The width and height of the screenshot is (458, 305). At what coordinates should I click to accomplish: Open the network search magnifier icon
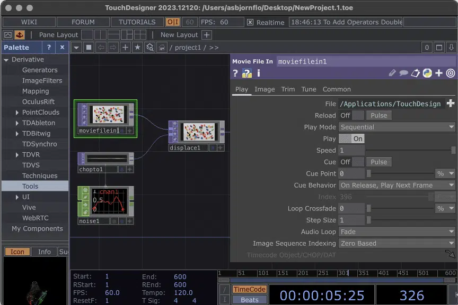coord(150,48)
